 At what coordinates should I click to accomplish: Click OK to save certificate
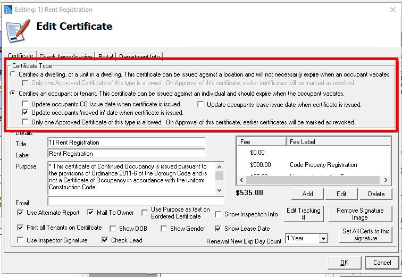pyautogui.click(x=344, y=262)
